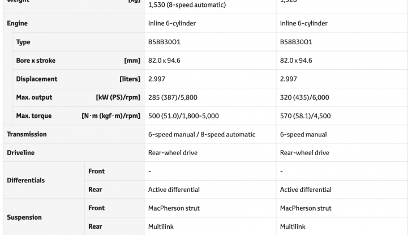Click the Transmission row heading
Image resolution: width=412 pixels, height=235 pixels.
coord(27,134)
